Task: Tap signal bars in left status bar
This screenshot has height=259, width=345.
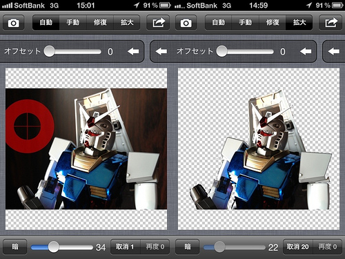Action: (7, 6)
